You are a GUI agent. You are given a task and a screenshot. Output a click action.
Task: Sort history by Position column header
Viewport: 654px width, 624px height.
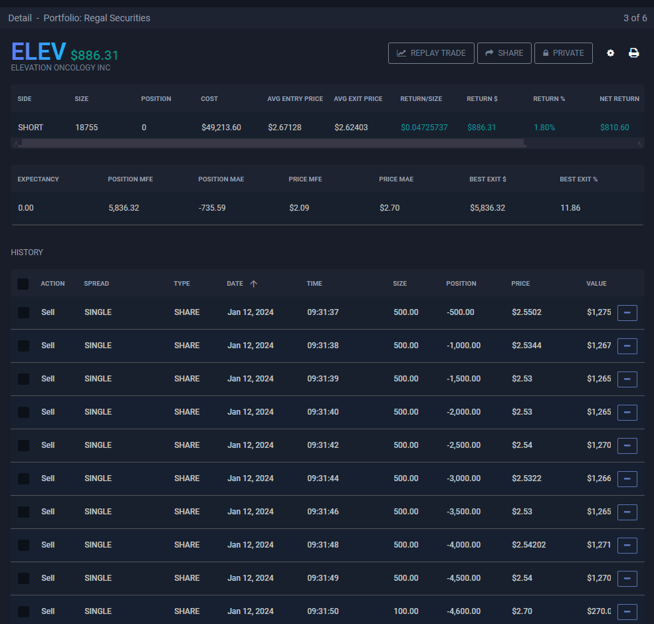[x=461, y=284]
